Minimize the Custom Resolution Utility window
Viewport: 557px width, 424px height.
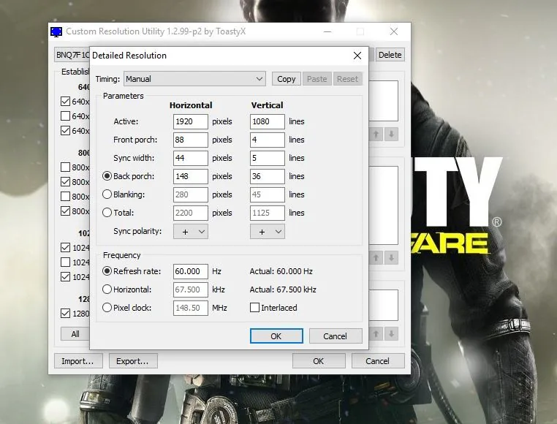click(327, 31)
